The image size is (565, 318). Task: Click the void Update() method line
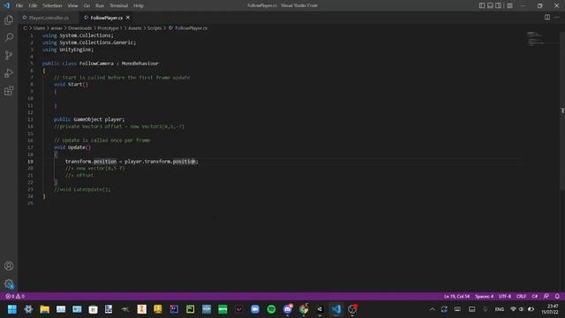(72, 148)
